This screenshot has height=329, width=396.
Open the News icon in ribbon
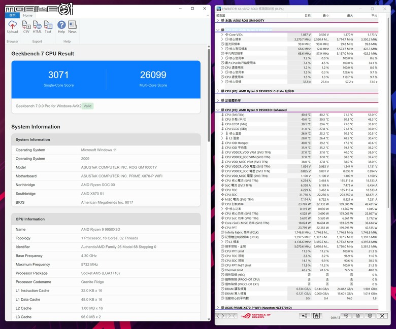(x=72, y=27)
